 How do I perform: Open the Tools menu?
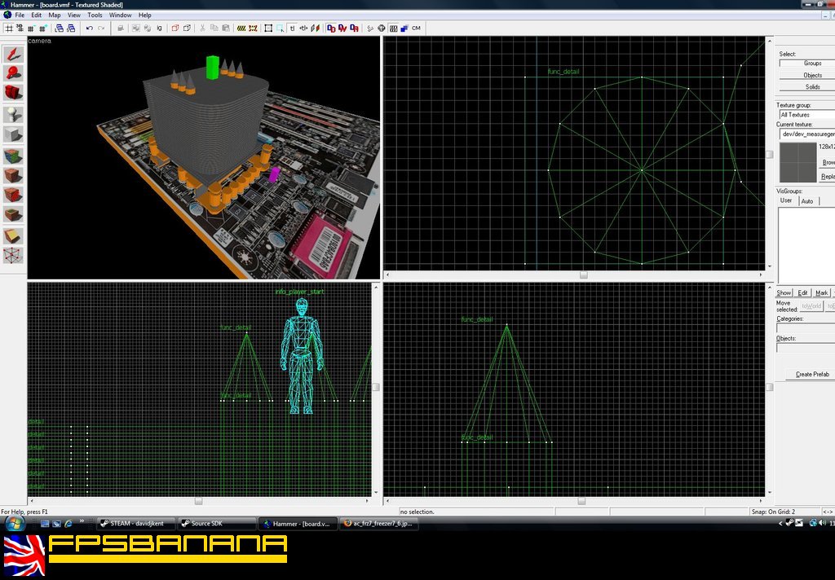pyautogui.click(x=95, y=15)
